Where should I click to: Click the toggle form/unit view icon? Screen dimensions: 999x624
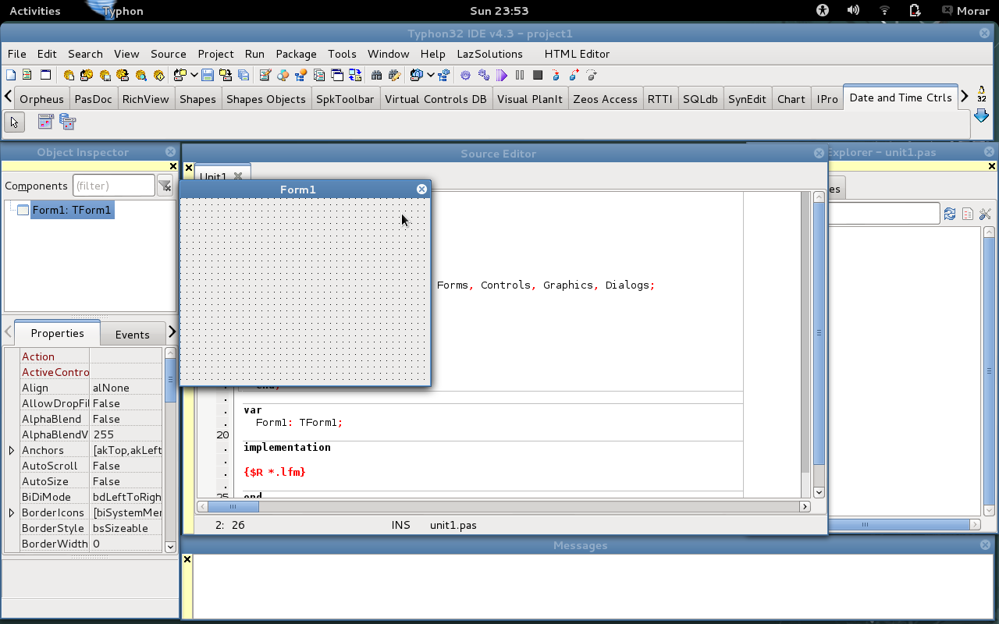[x=355, y=76]
